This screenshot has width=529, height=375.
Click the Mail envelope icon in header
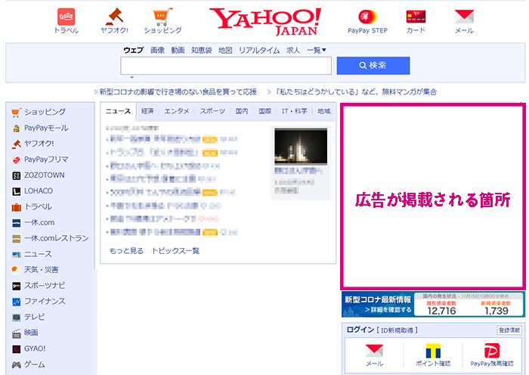(x=464, y=17)
